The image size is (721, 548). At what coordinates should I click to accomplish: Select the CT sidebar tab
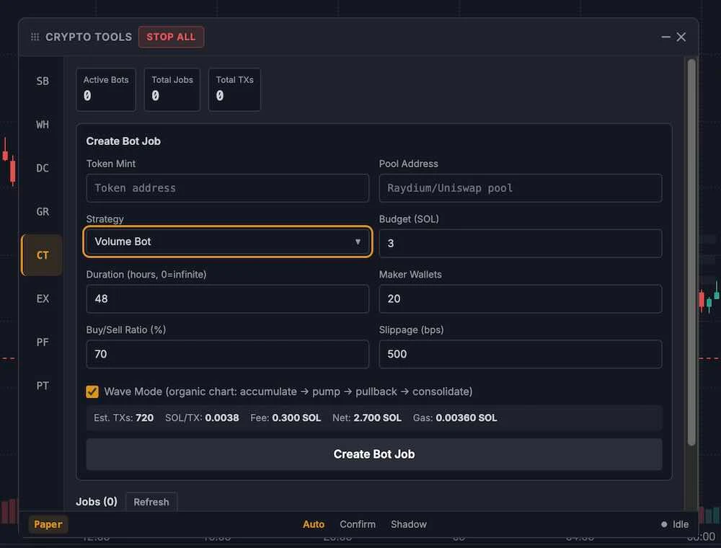tap(43, 255)
